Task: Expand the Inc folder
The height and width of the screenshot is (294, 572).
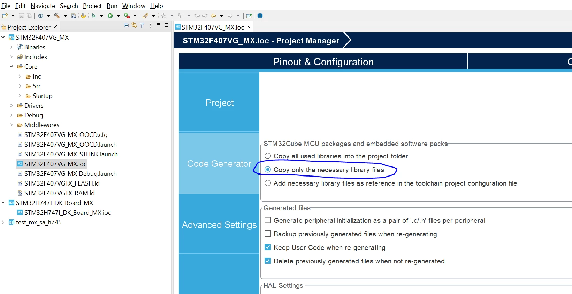Action: click(20, 76)
